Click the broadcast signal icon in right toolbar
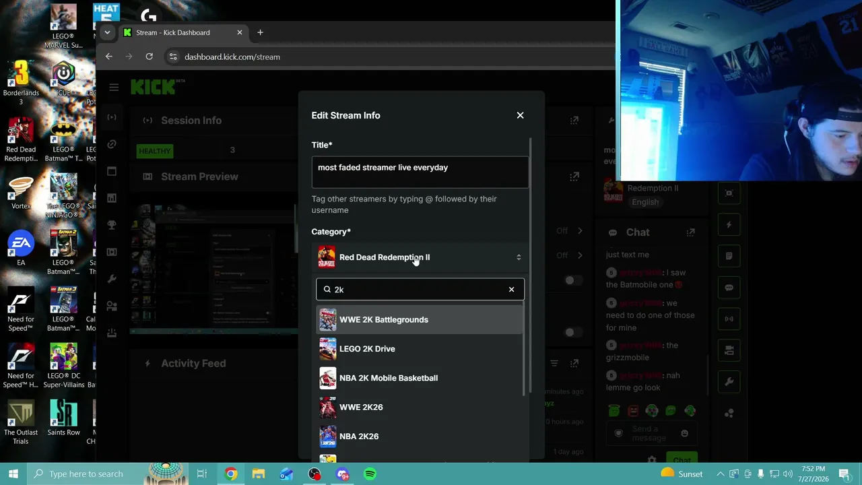862x485 pixels. tap(729, 319)
